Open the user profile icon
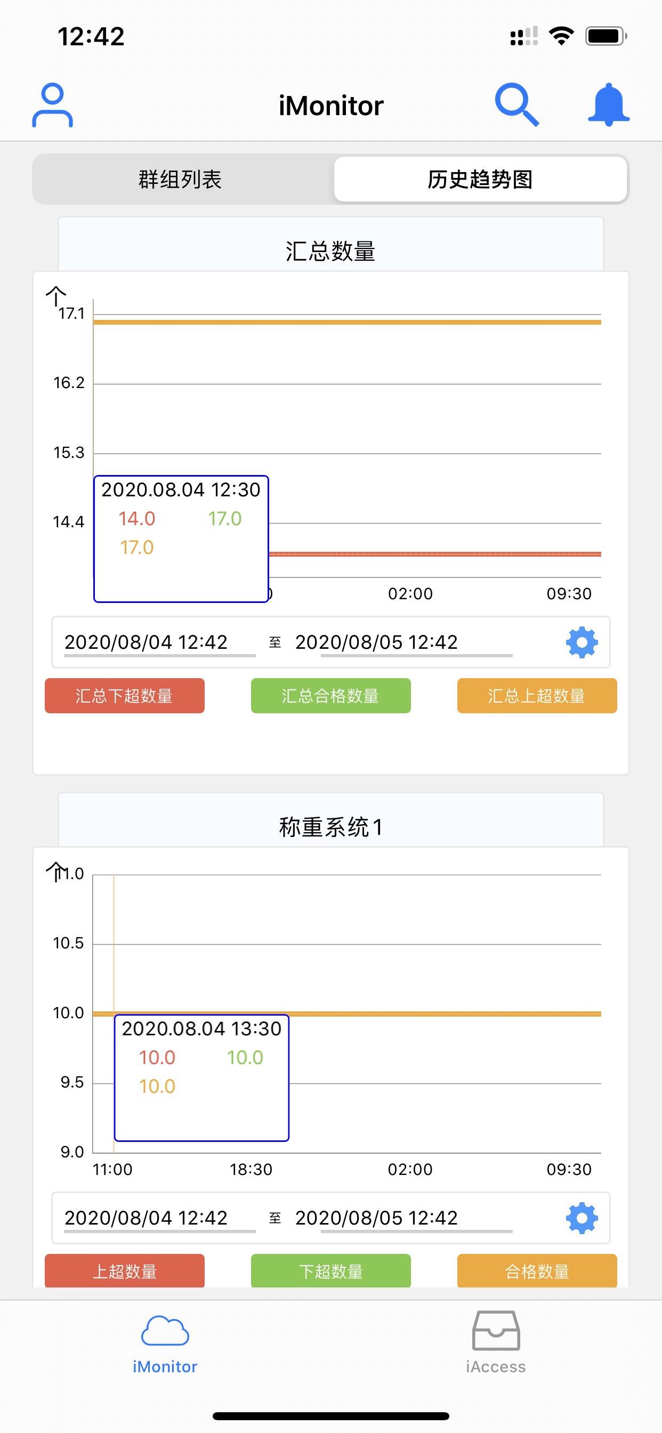 (x=52, y=105)
